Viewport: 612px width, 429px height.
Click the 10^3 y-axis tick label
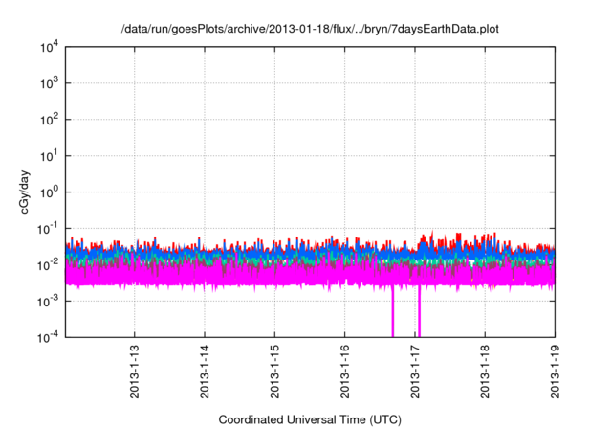click(49, 83)
